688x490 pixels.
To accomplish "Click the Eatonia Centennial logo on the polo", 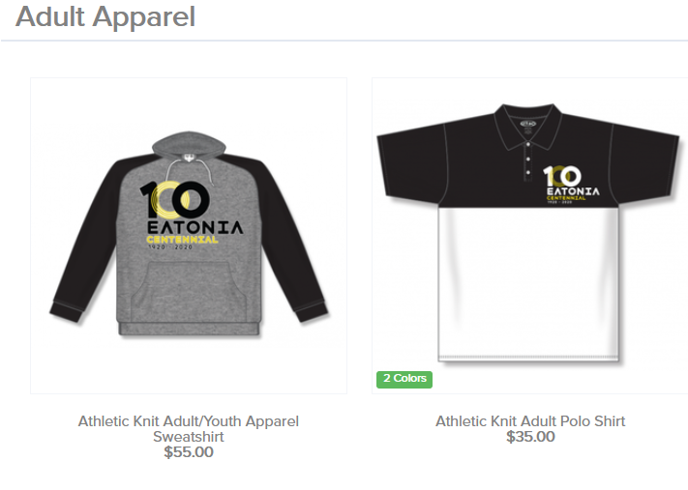I will pyautogui.click(x=571, y=185).
